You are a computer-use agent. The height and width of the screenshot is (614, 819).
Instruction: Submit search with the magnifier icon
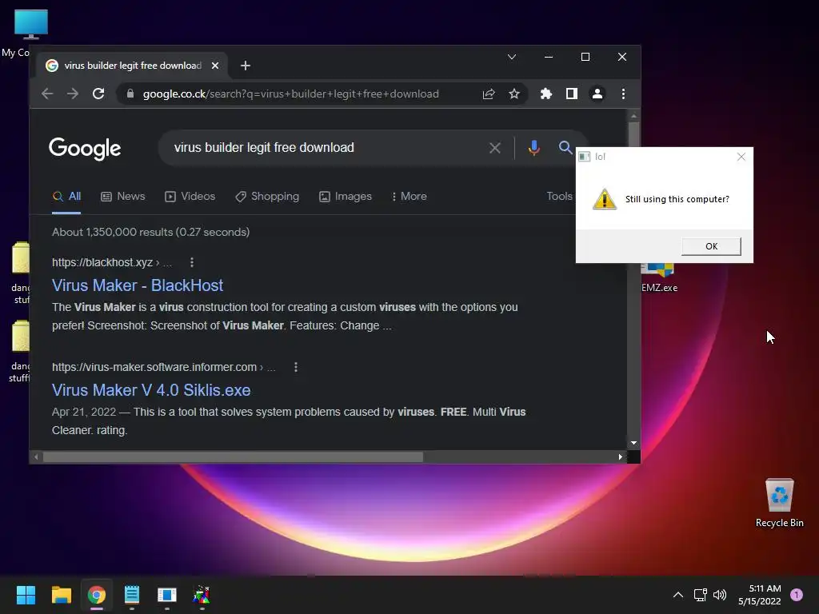pyautogui.click(x=565, y=148)
